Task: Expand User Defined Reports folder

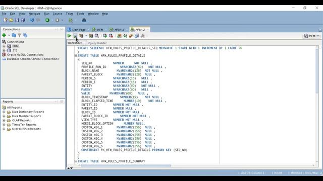Action: 4,129
